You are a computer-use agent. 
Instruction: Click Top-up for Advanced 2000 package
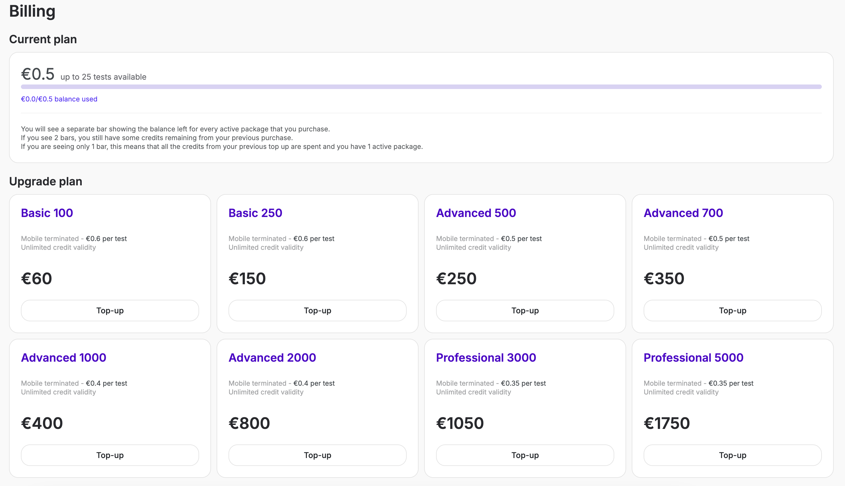pos(317,455)
